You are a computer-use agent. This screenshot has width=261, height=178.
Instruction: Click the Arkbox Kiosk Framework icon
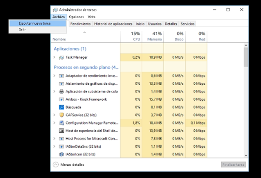click(62, 99)
